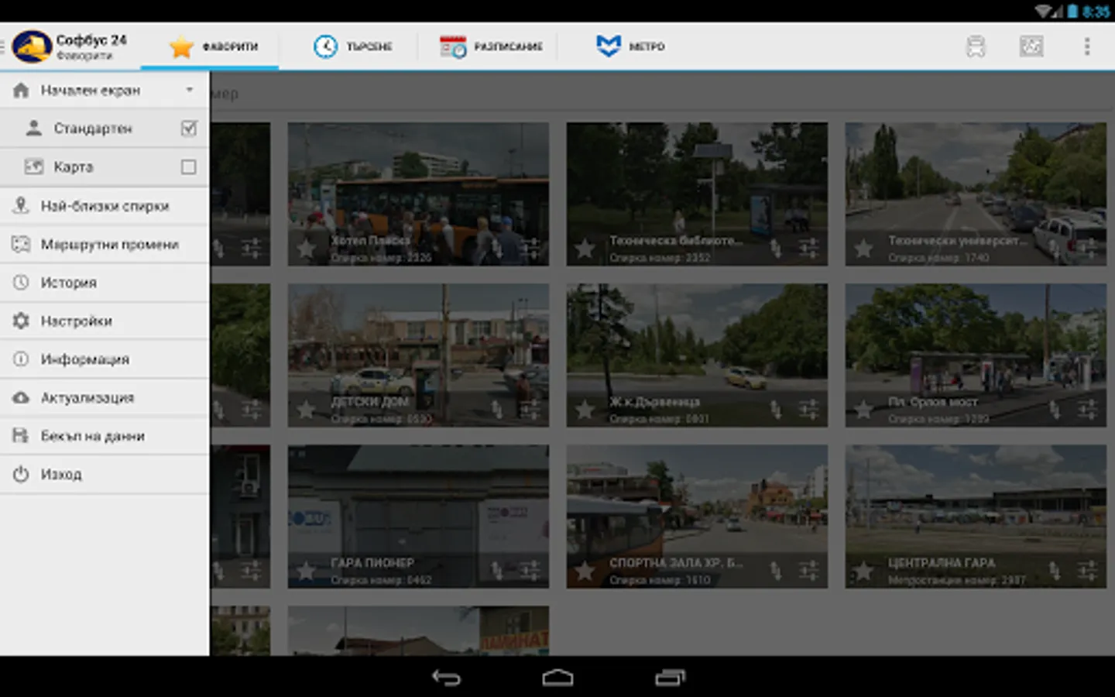Toggle the favorite star on Ж.К.Дървеница card
The height and width of the screenshot is (697, 1115).
[585, 410]
